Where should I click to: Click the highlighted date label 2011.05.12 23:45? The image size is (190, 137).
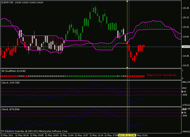click(x=127, y=135)
